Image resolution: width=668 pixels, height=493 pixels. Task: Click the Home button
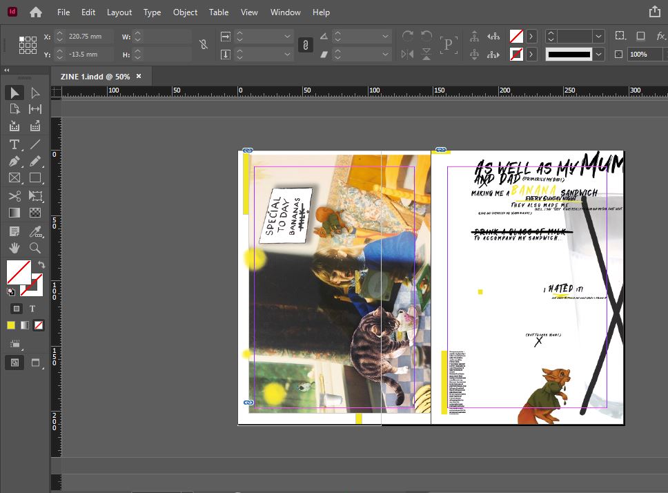(35, 12)
